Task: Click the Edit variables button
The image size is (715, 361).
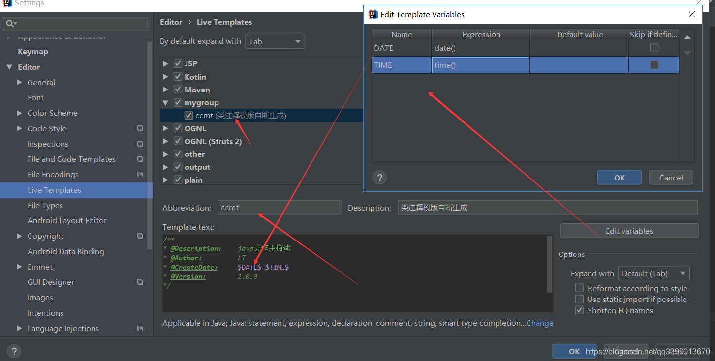Action: 629,231
